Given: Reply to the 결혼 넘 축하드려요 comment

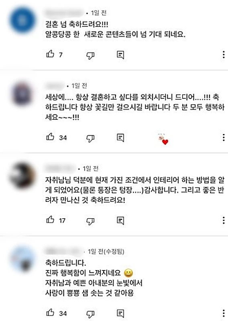Looking at the screenshot, I should tap(120, 55).
